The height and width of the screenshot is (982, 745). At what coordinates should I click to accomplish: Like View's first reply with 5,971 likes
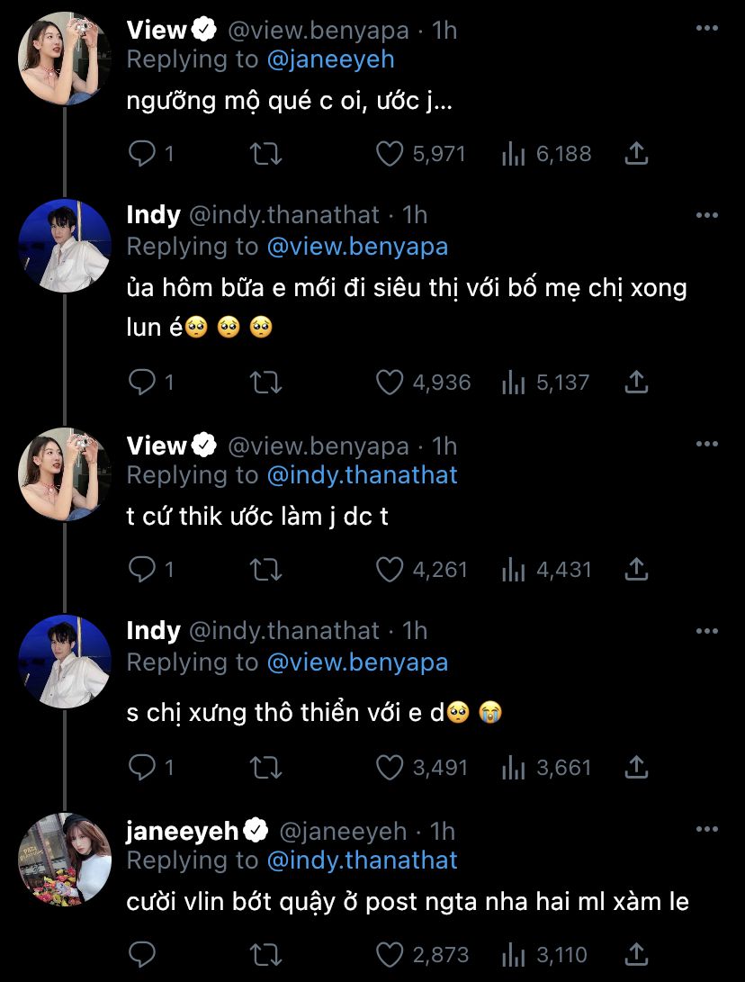click(x=390, y=155)
